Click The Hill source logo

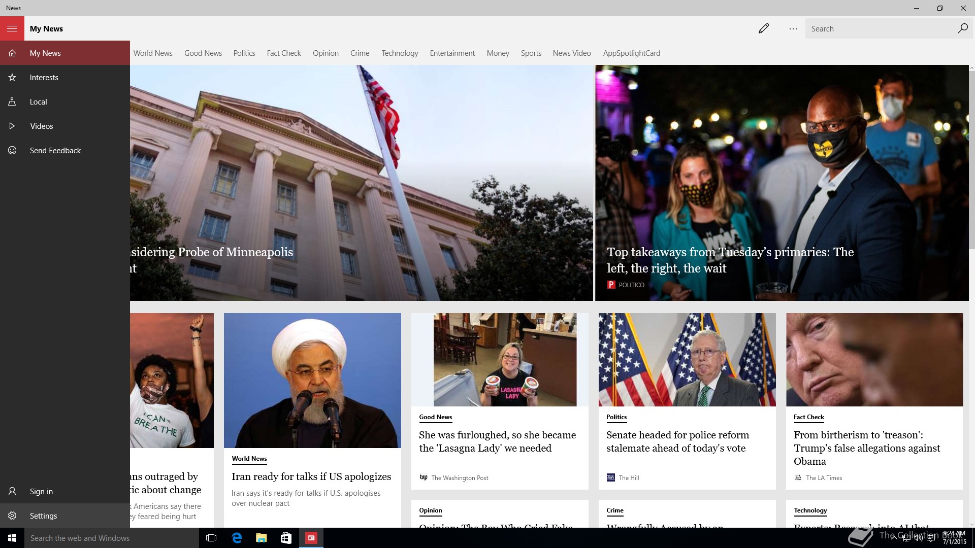610,477
